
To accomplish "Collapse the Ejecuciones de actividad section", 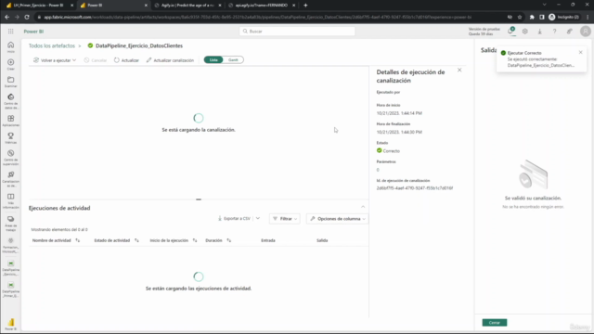I will pyautogui.click(x=363, y=207).
